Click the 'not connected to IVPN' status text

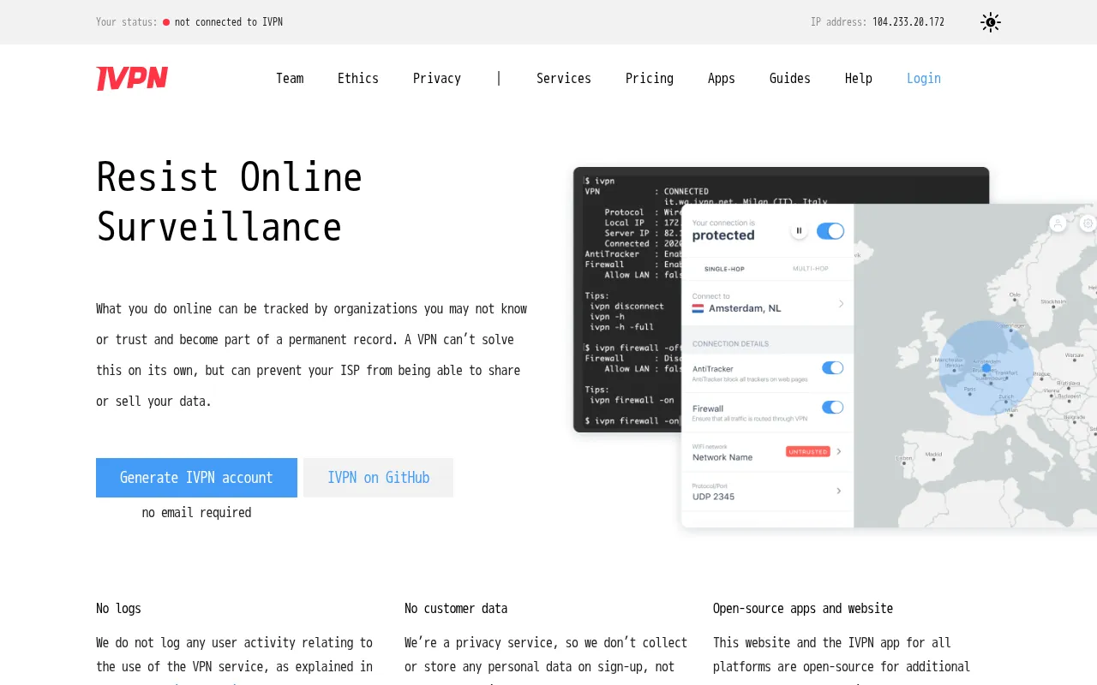coord(229,22)
